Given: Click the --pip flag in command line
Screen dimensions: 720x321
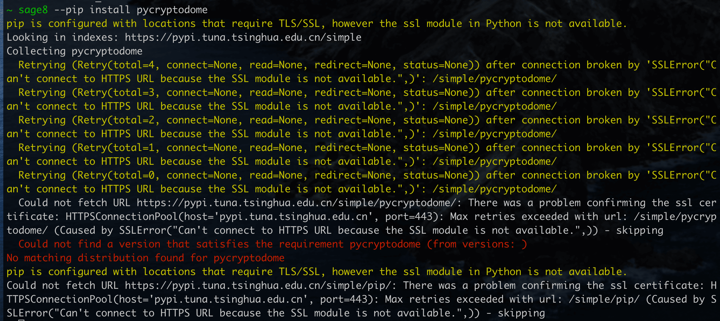Looking at the screenshot, I should tap(69, 10).
